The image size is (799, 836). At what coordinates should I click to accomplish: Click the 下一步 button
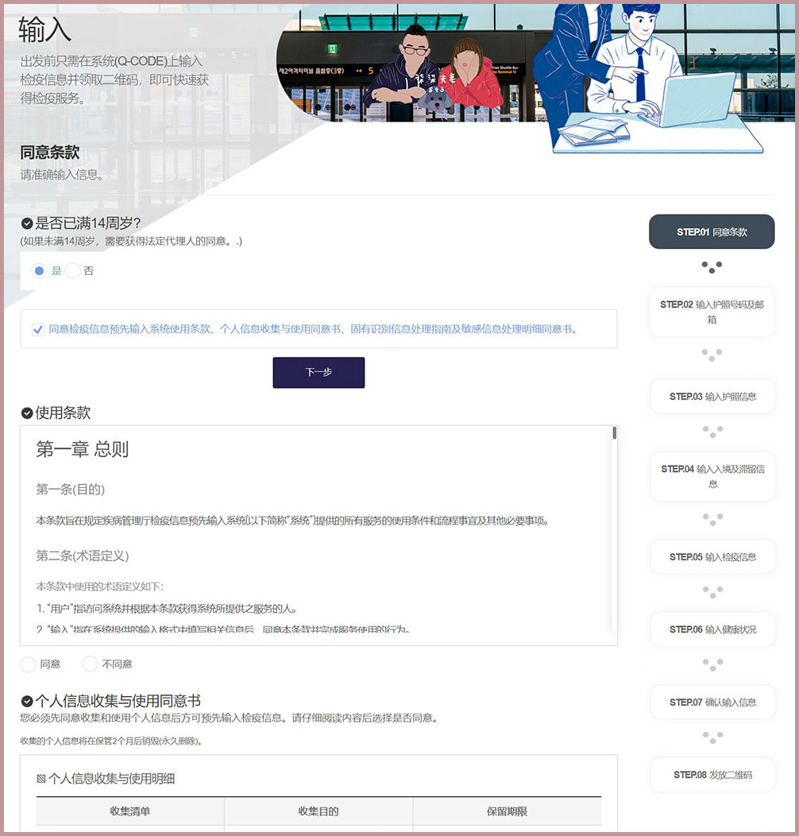click(318, 372)
